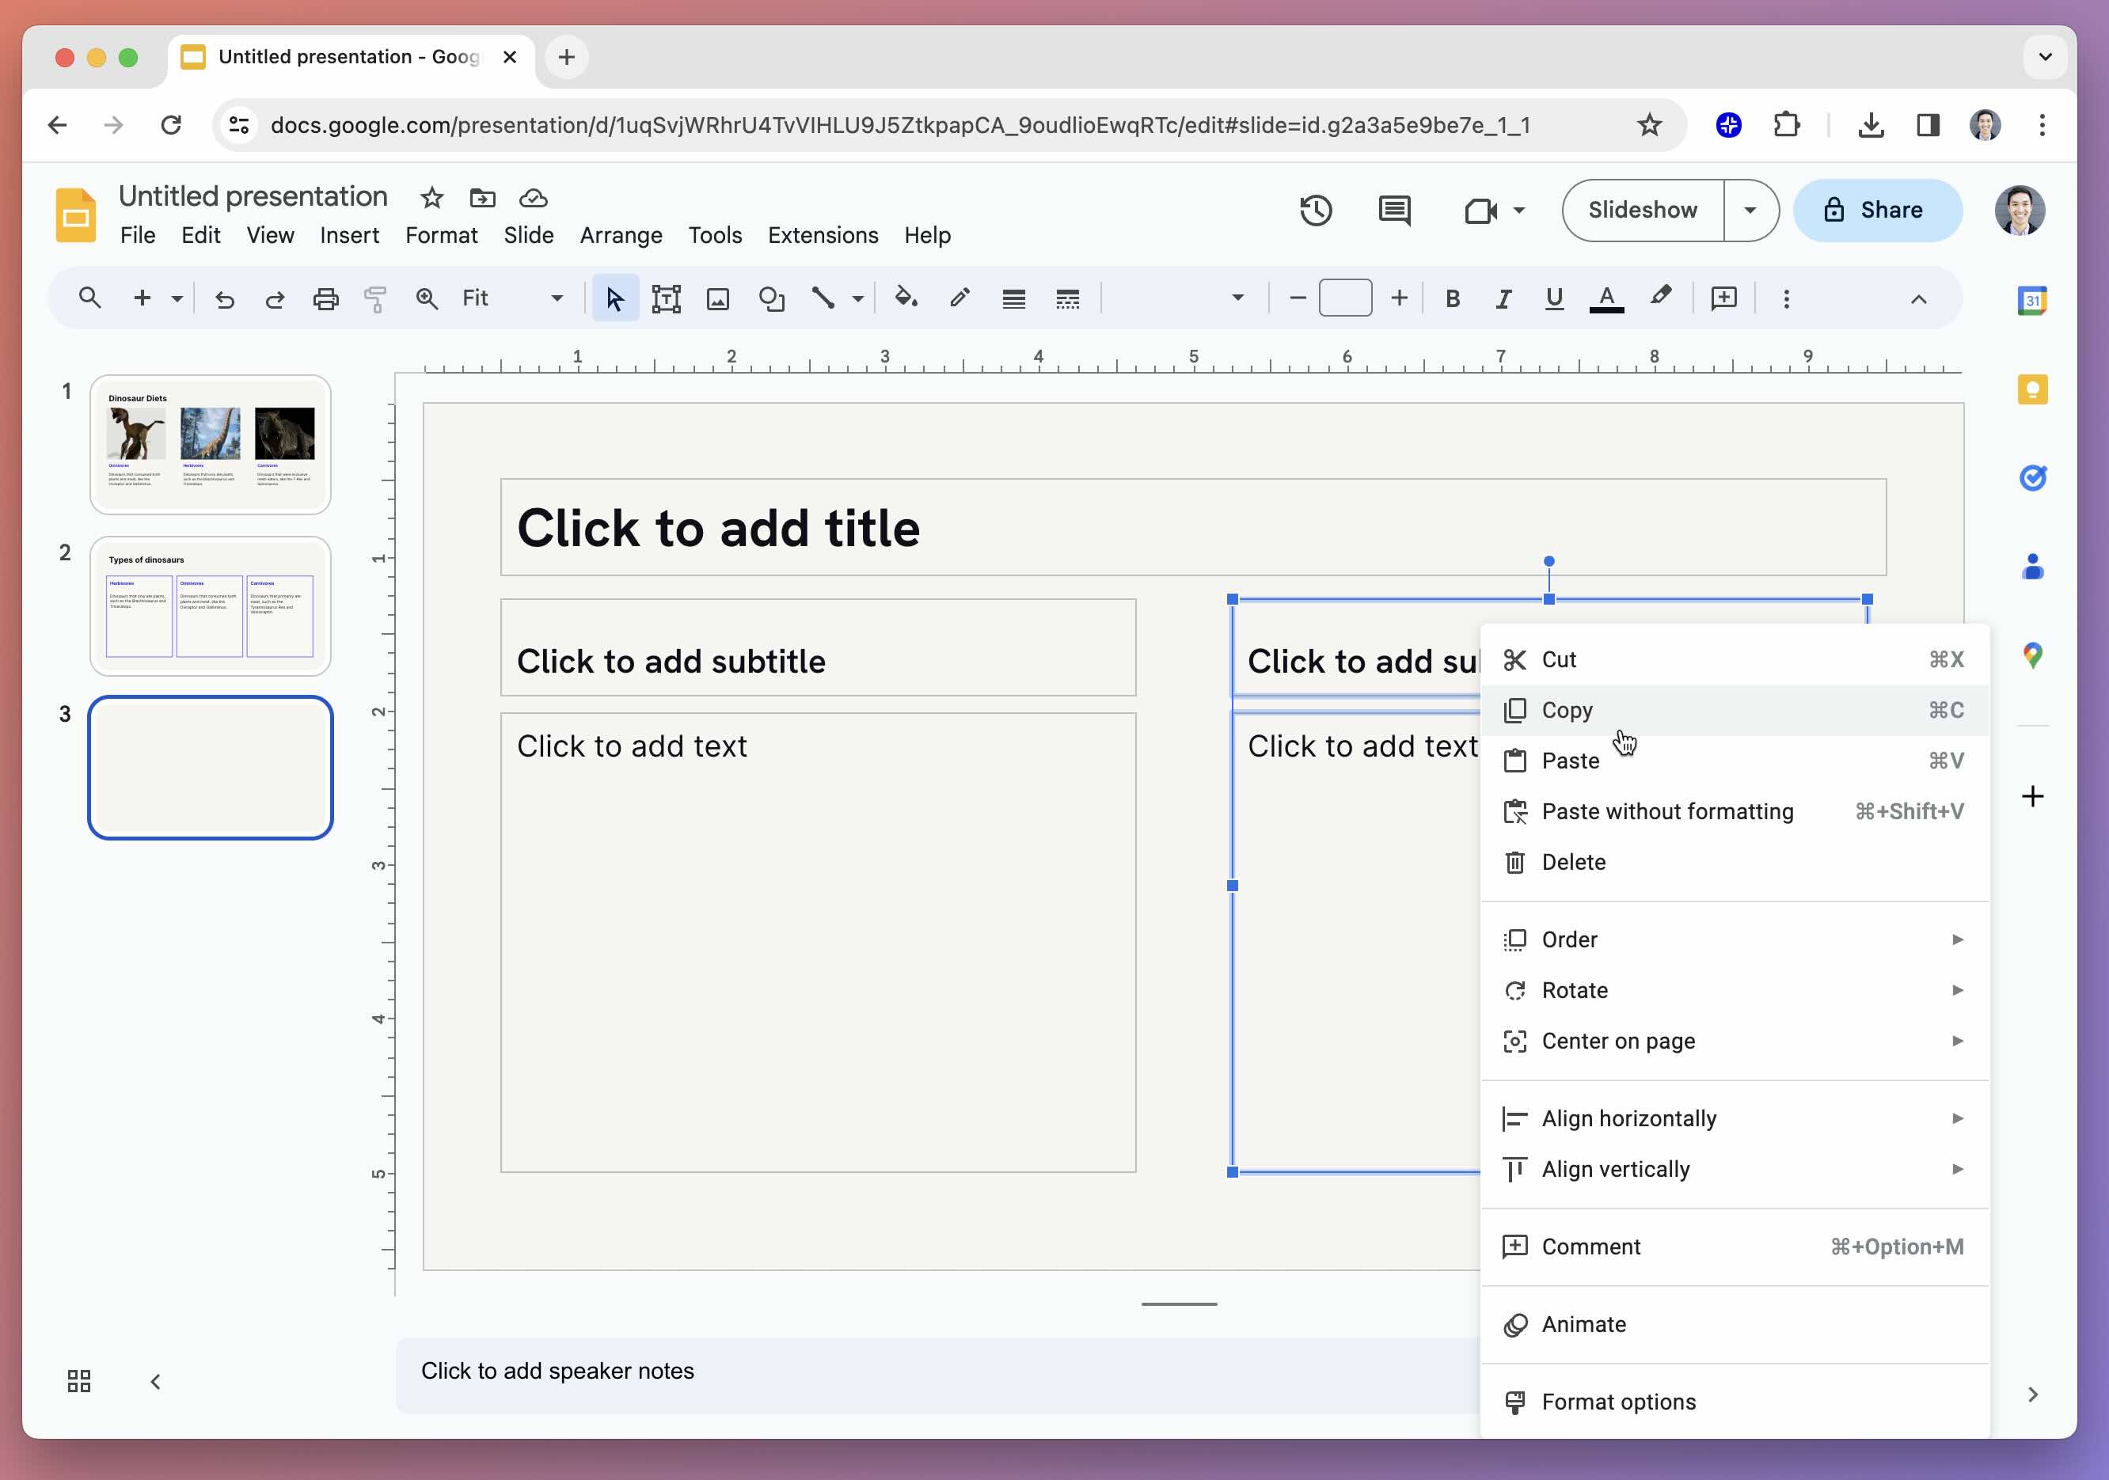Select Delete from context menu
Screen dimensions: 2109x1480
click(1574, 862)
